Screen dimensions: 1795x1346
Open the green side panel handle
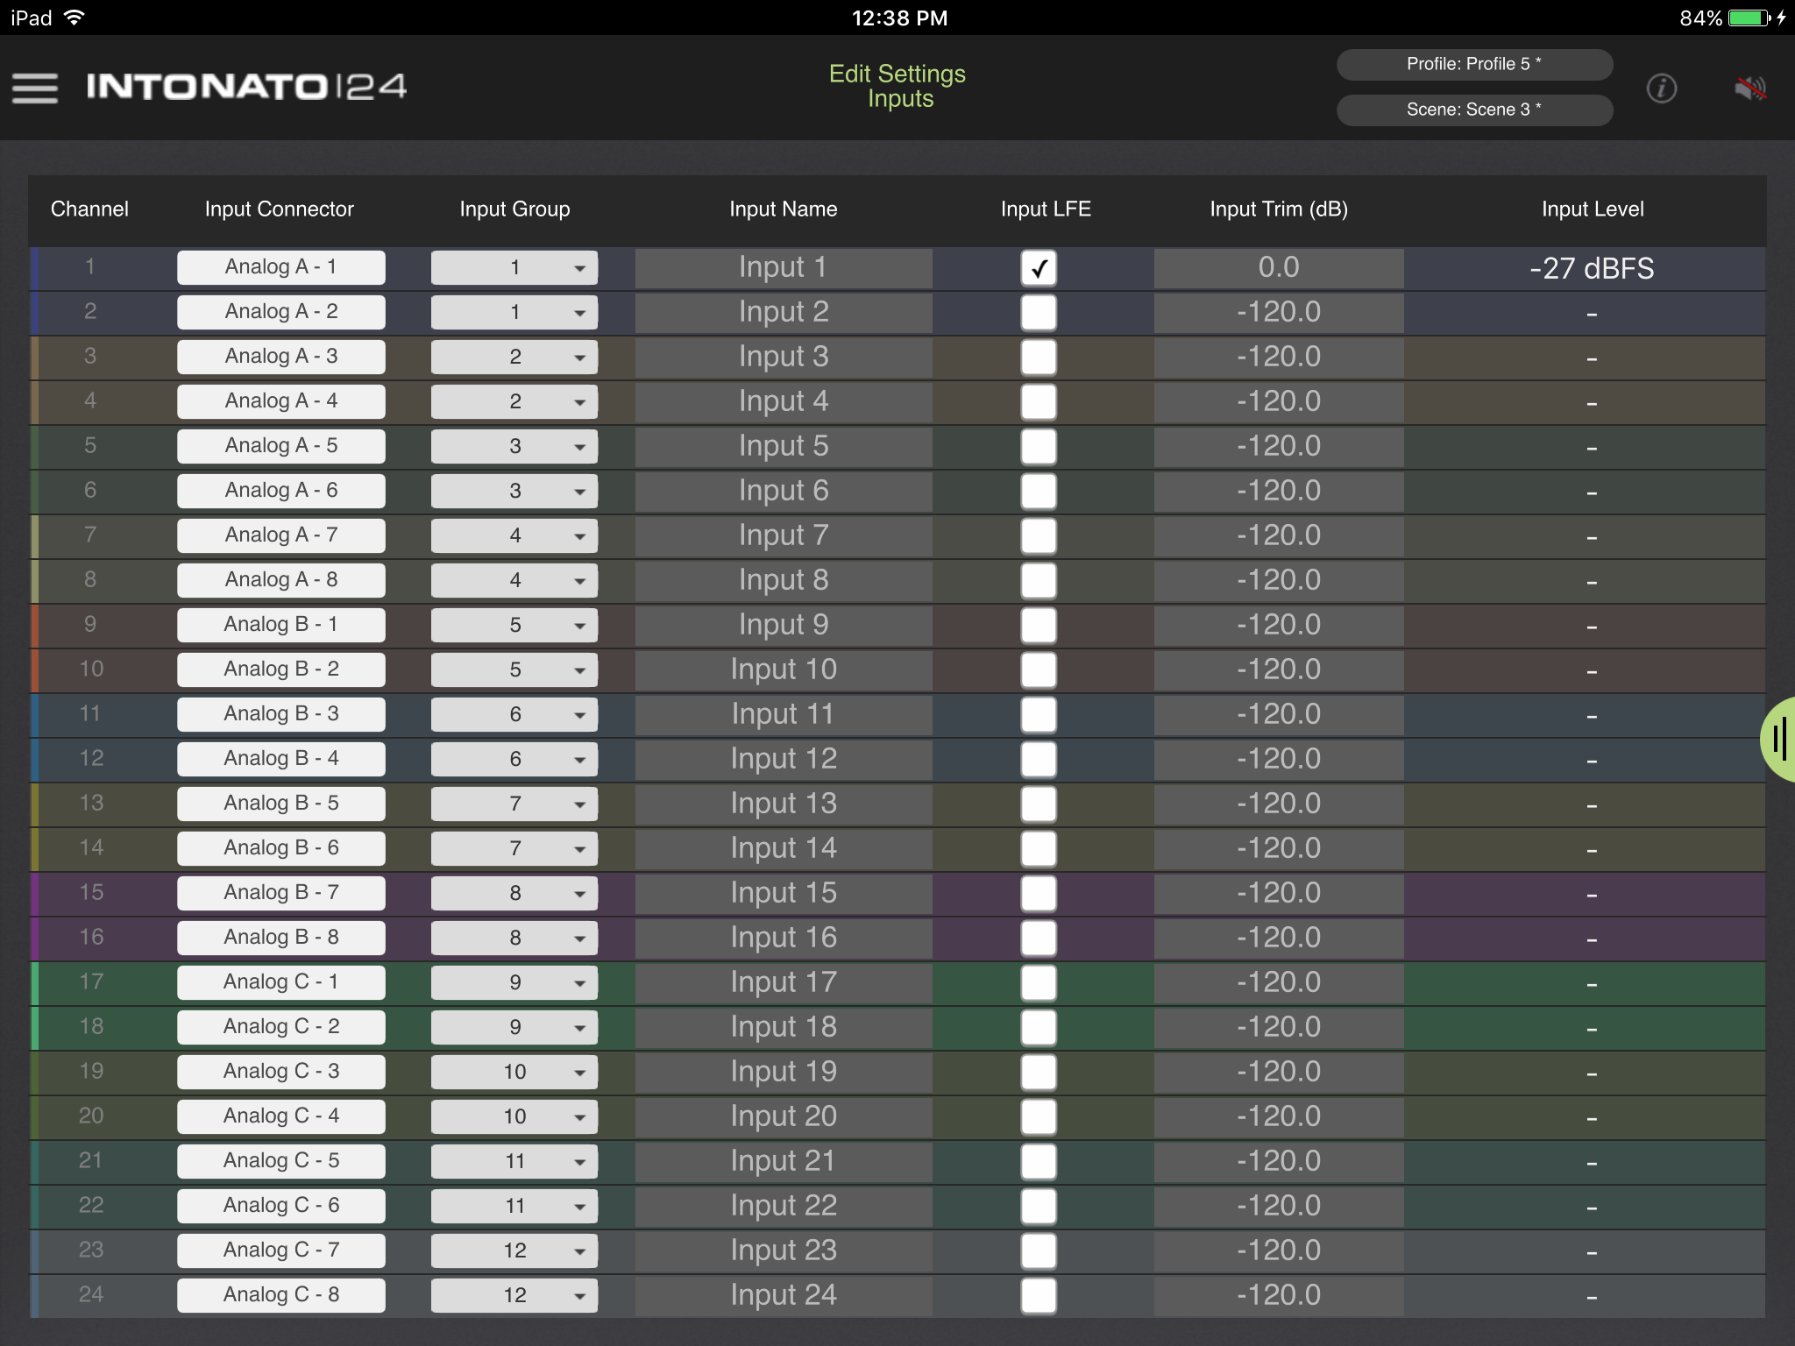[1779, 739]
